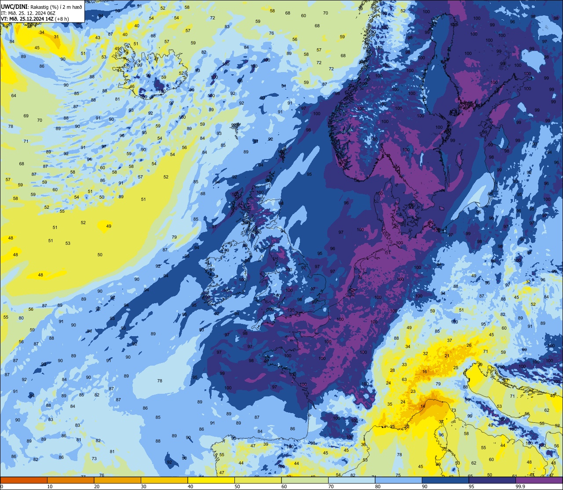Click the title 'UWC/DINI: Rakastig (%) í 2 m hæð'
Screen dimensions: 563x490
(41, 7)
